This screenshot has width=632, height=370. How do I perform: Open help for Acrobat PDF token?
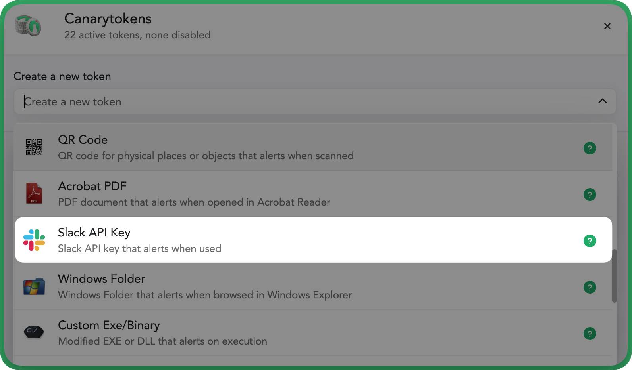click(590, 195)
